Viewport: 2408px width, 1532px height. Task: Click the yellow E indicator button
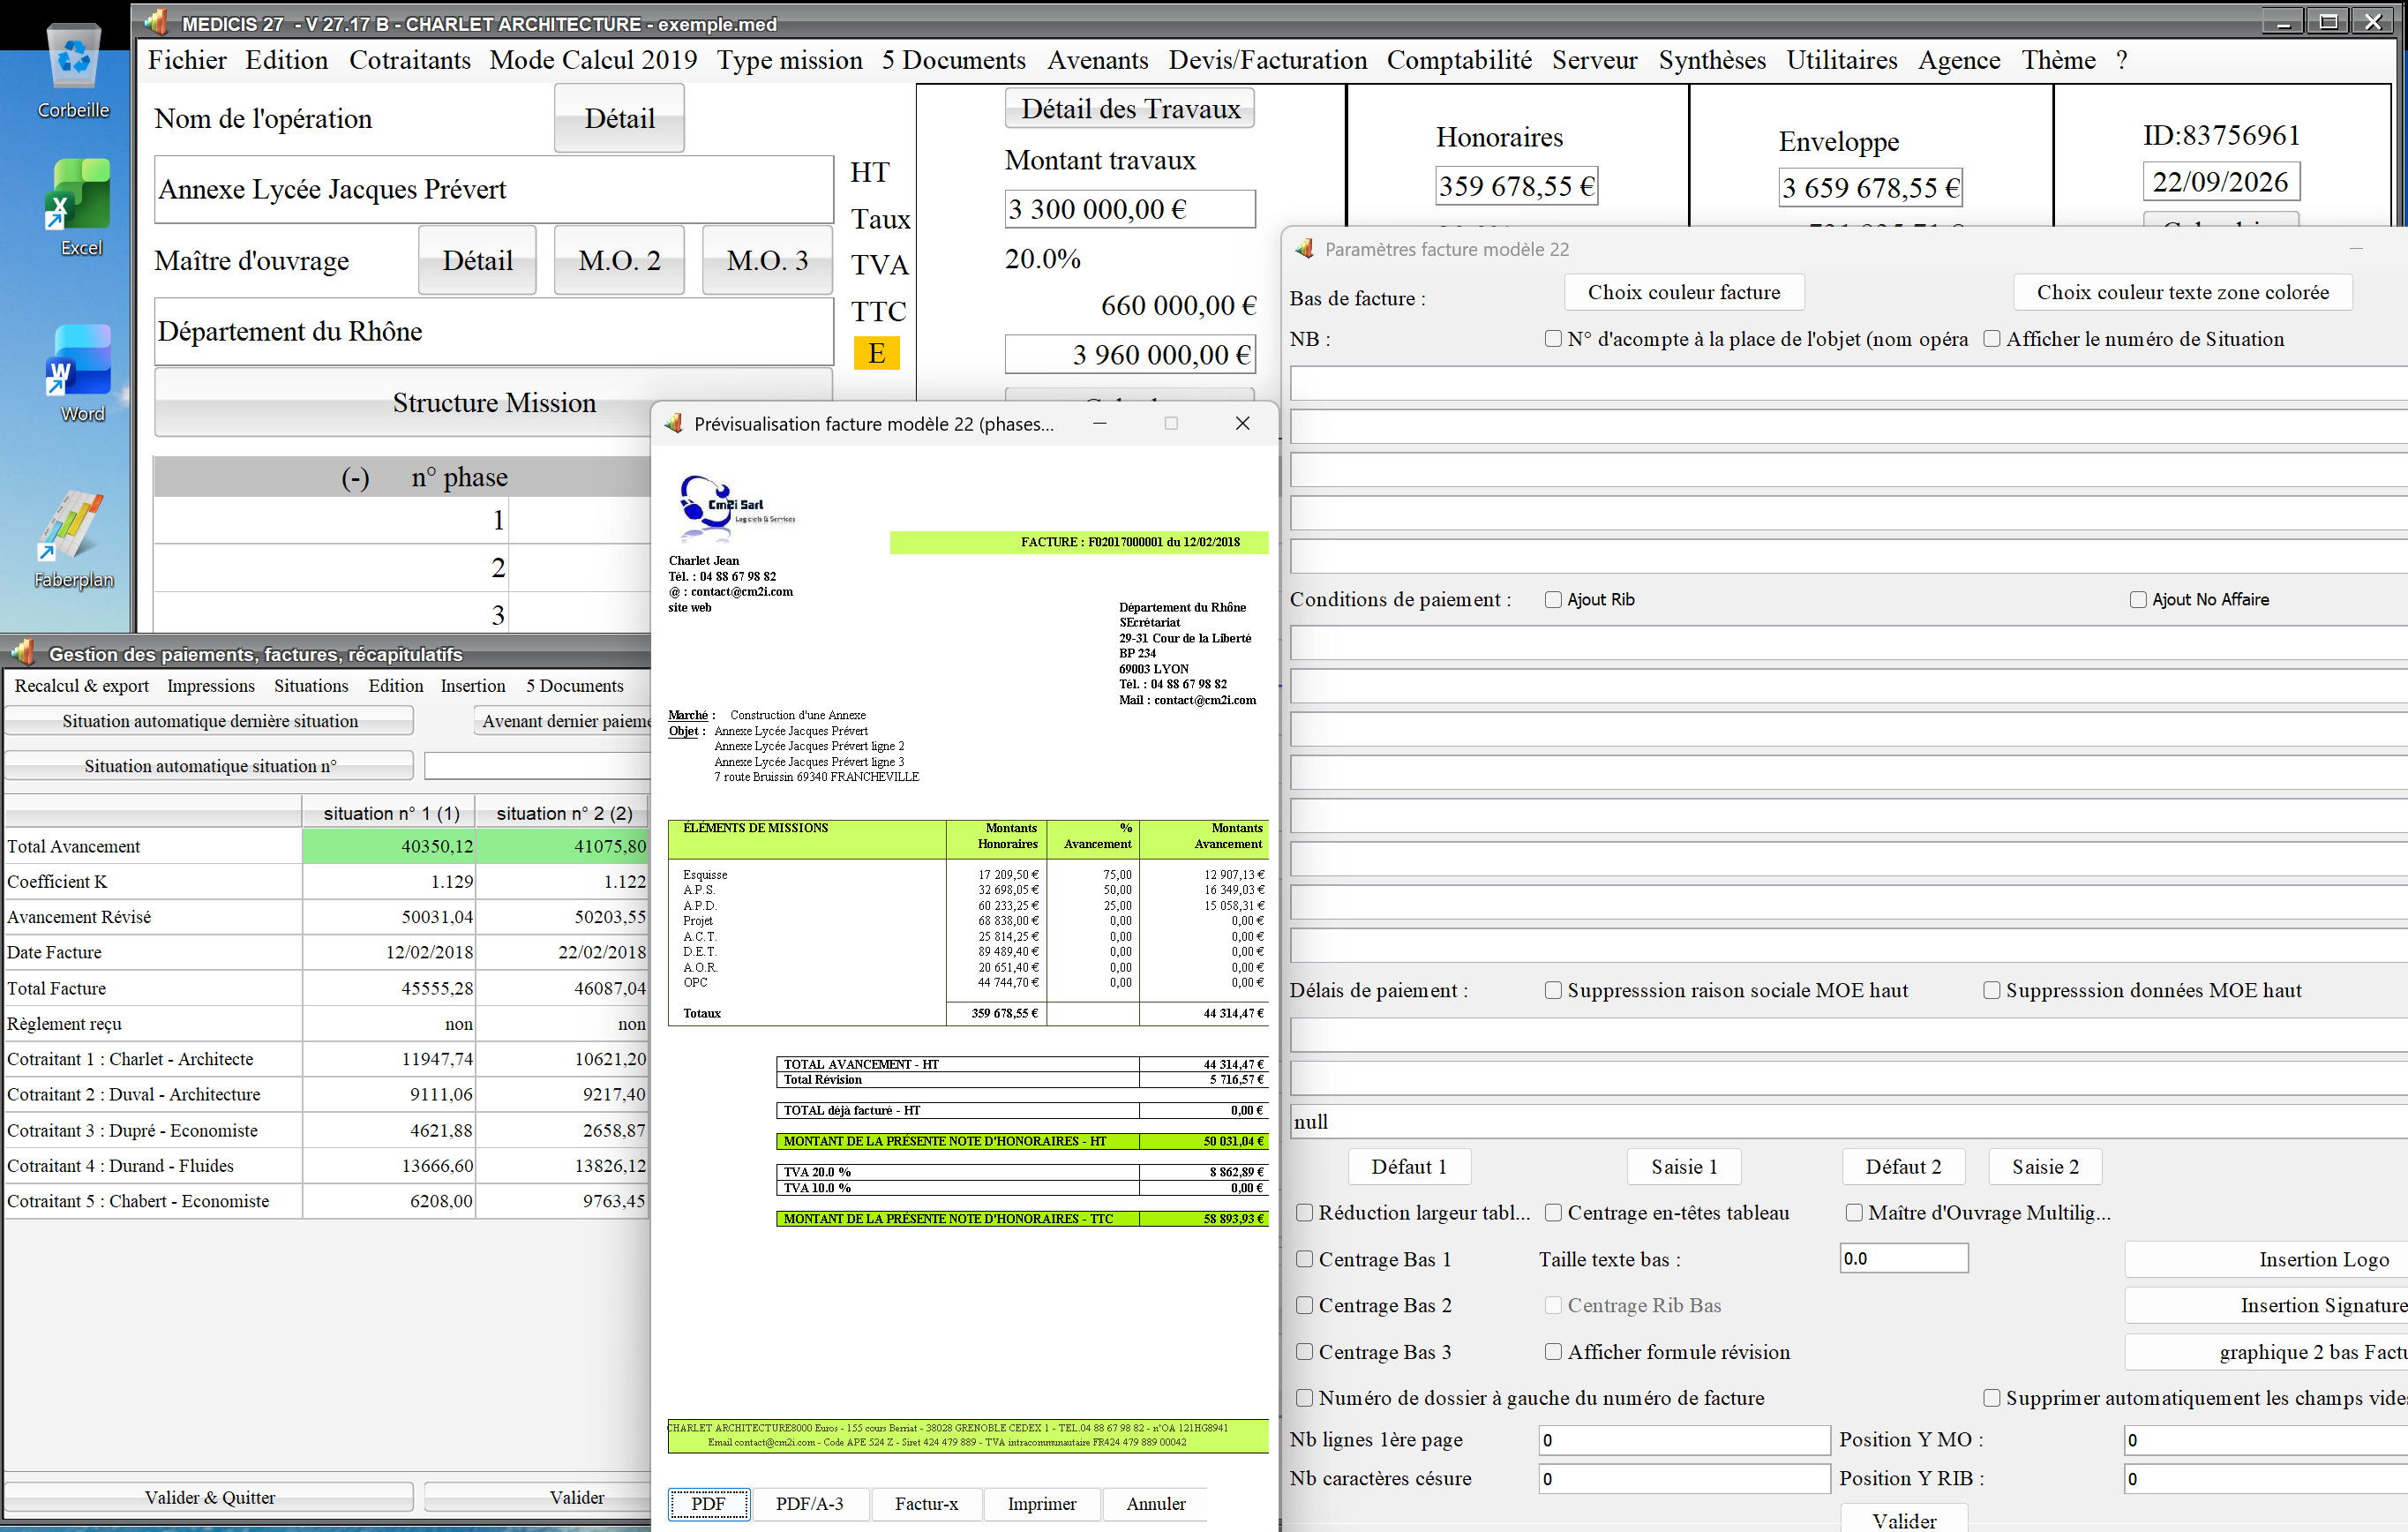tap(876, 353)
